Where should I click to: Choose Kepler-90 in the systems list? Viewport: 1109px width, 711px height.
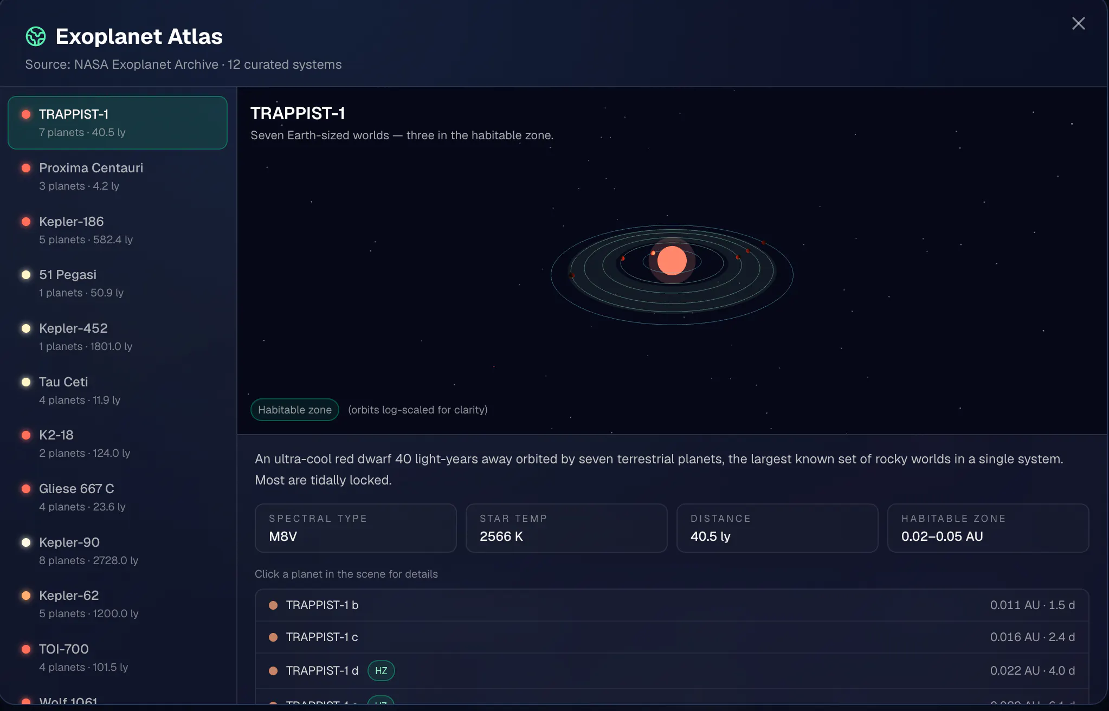(x=117, y=551)
